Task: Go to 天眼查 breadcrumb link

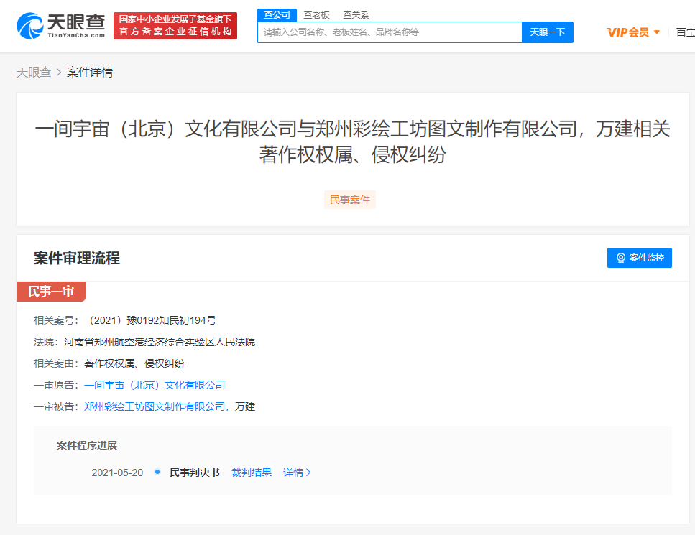Action: coord(34,73)
